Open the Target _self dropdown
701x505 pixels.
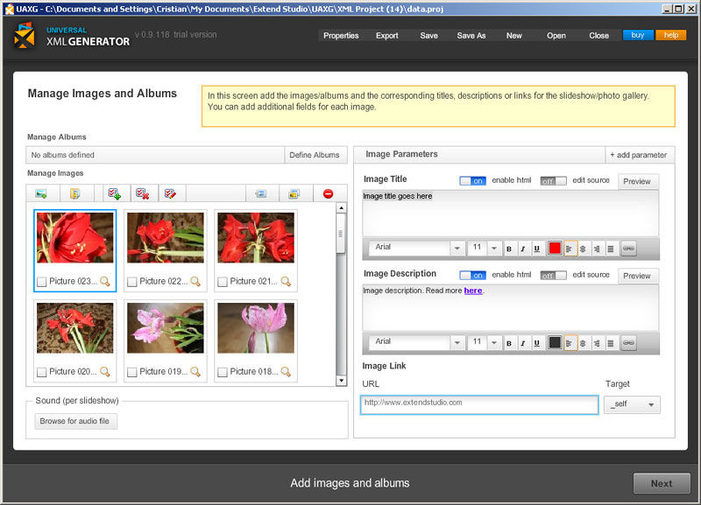coord(632,405)
